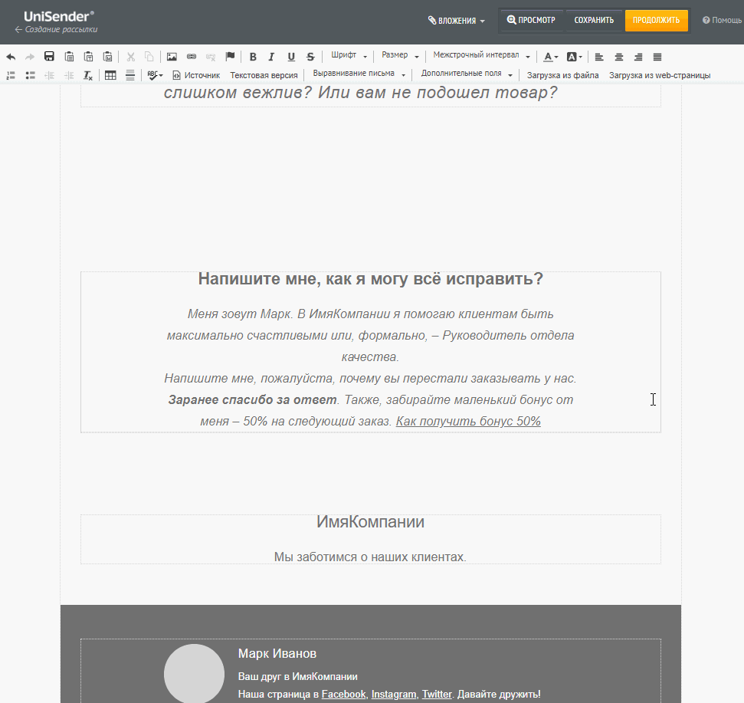Viewport: 744px width, 703px height.
Task: Click the remove link icon
Action: [x=211, y=57]
